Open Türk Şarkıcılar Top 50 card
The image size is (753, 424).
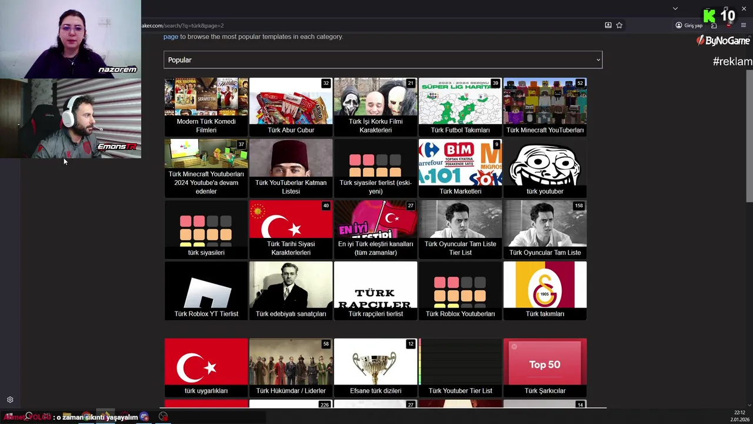pyautogui.click(x=545, y=367)
